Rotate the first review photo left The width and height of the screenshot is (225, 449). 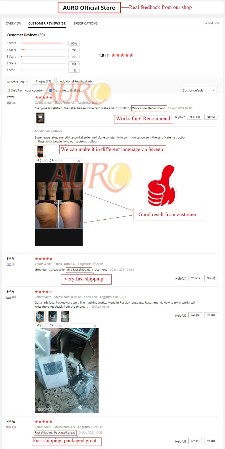pyautogui.click(x=42, y=160)
